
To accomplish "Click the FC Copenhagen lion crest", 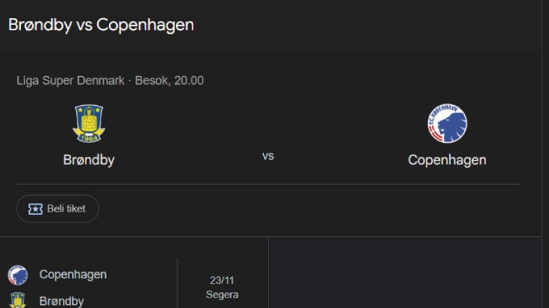I will (447, 124).
